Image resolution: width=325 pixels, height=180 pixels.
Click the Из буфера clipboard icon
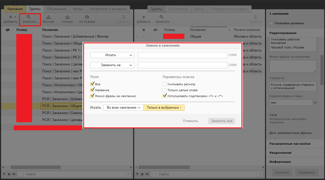(87, 17)
